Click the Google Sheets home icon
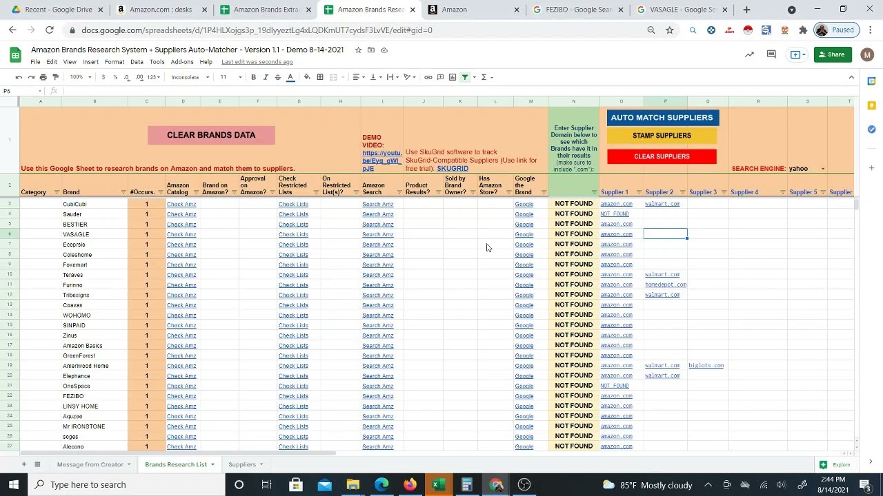Image resolution: width=883 pixels, height=496 pixels. [15, 55]
